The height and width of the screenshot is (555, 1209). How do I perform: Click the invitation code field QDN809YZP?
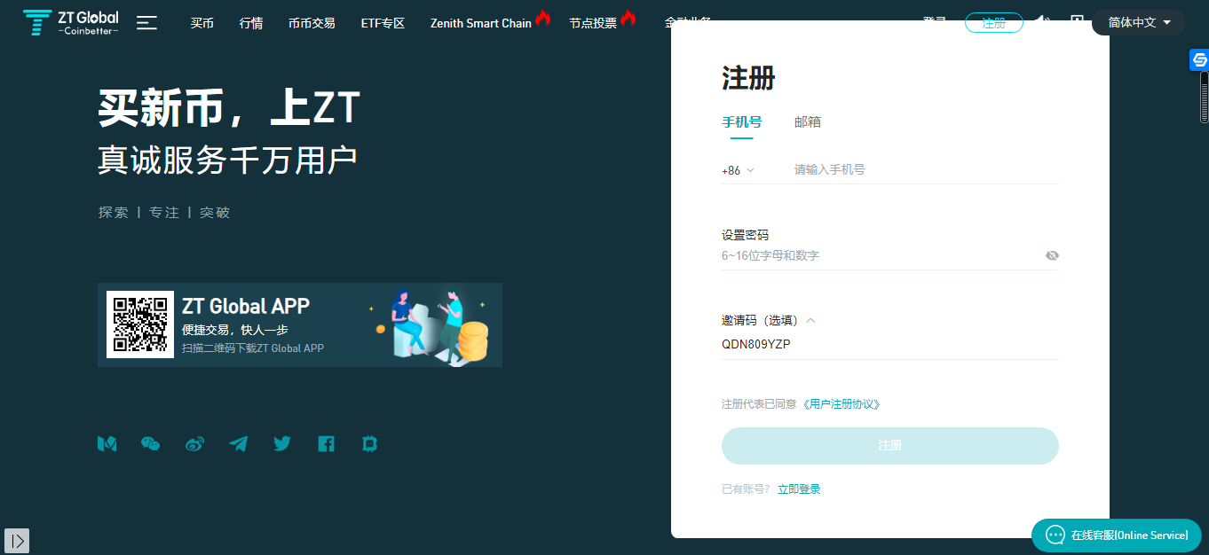point(889,344)
